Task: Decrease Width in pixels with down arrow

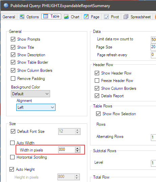Action: pos(77,151)
